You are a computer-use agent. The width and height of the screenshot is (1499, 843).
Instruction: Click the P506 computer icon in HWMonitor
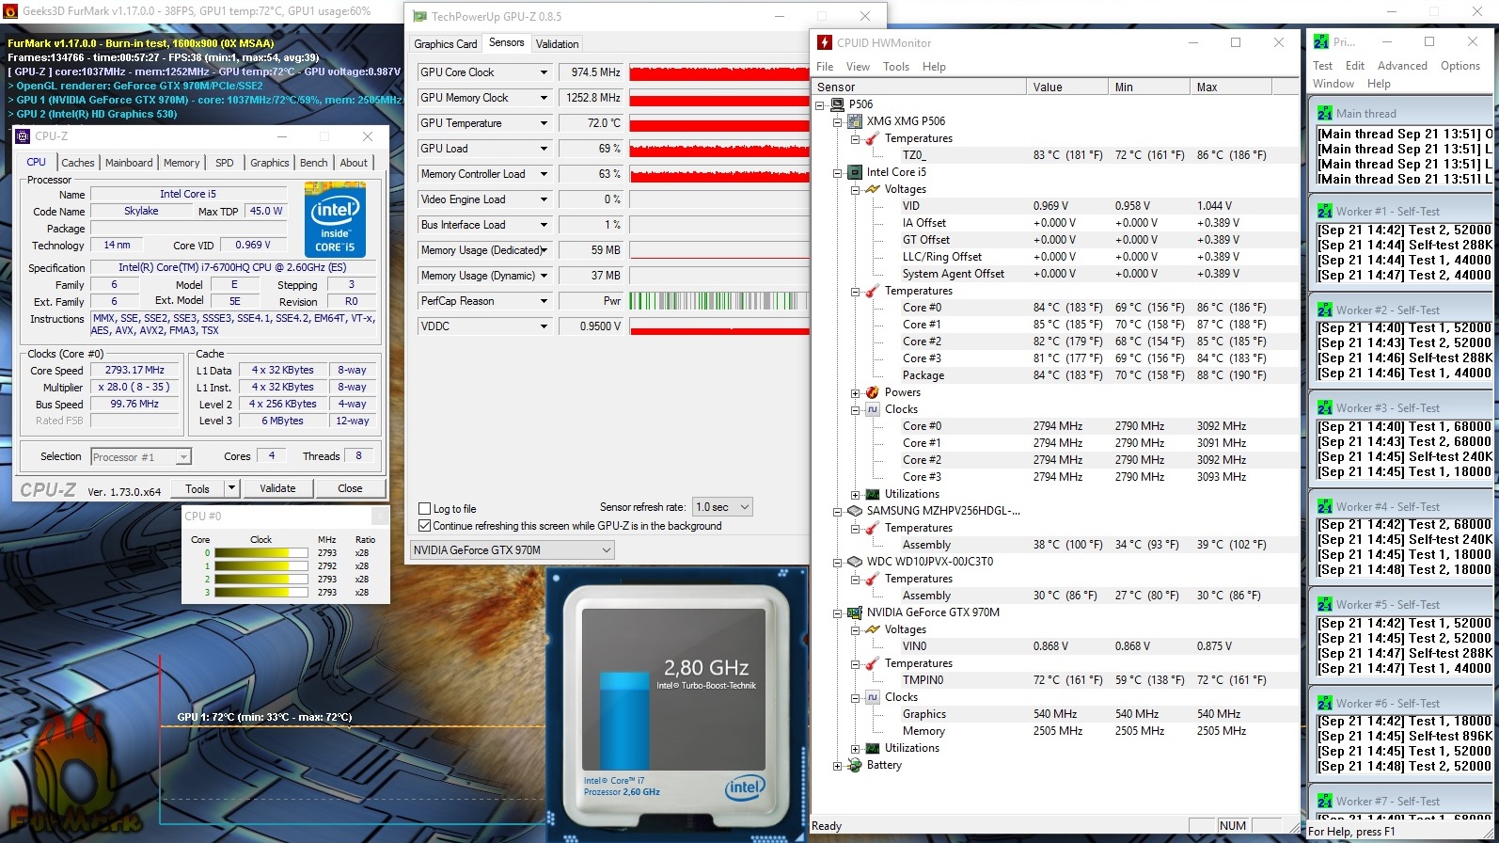pos(837,104)
